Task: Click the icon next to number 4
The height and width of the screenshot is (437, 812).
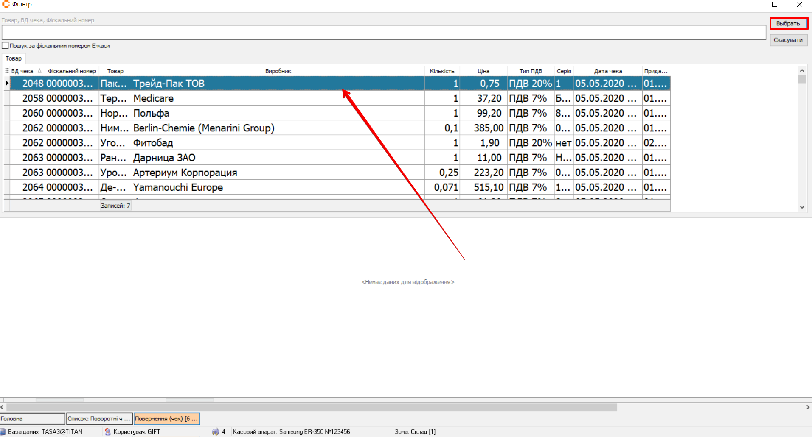Action: click(216, 431)
